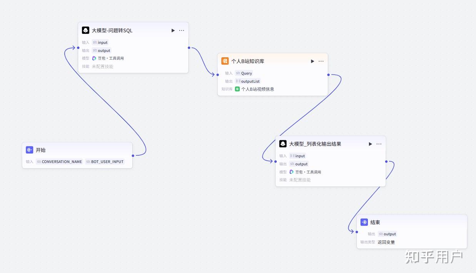The image size is (476, 273).
Task: Run the 大模型_列表化输出结果 node
Action: [x=370, y=144]
